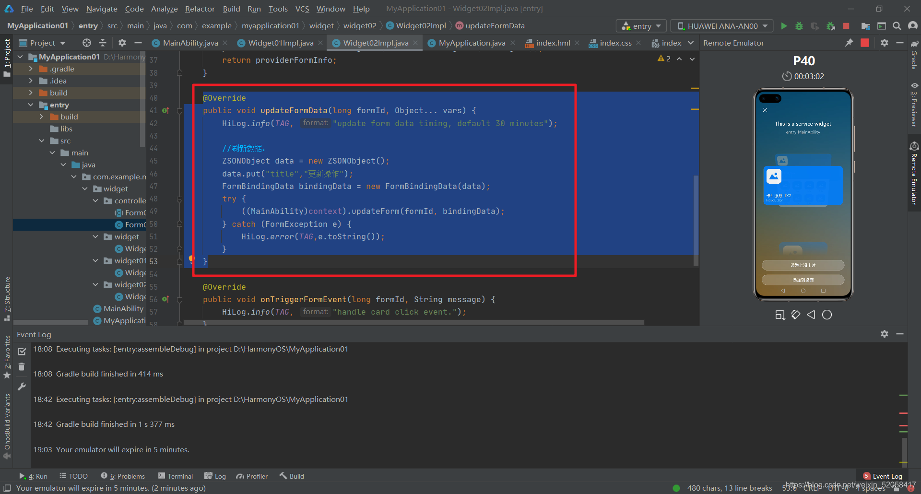Open the Refactor menu
921x494 pixels.
pos(200,9)
